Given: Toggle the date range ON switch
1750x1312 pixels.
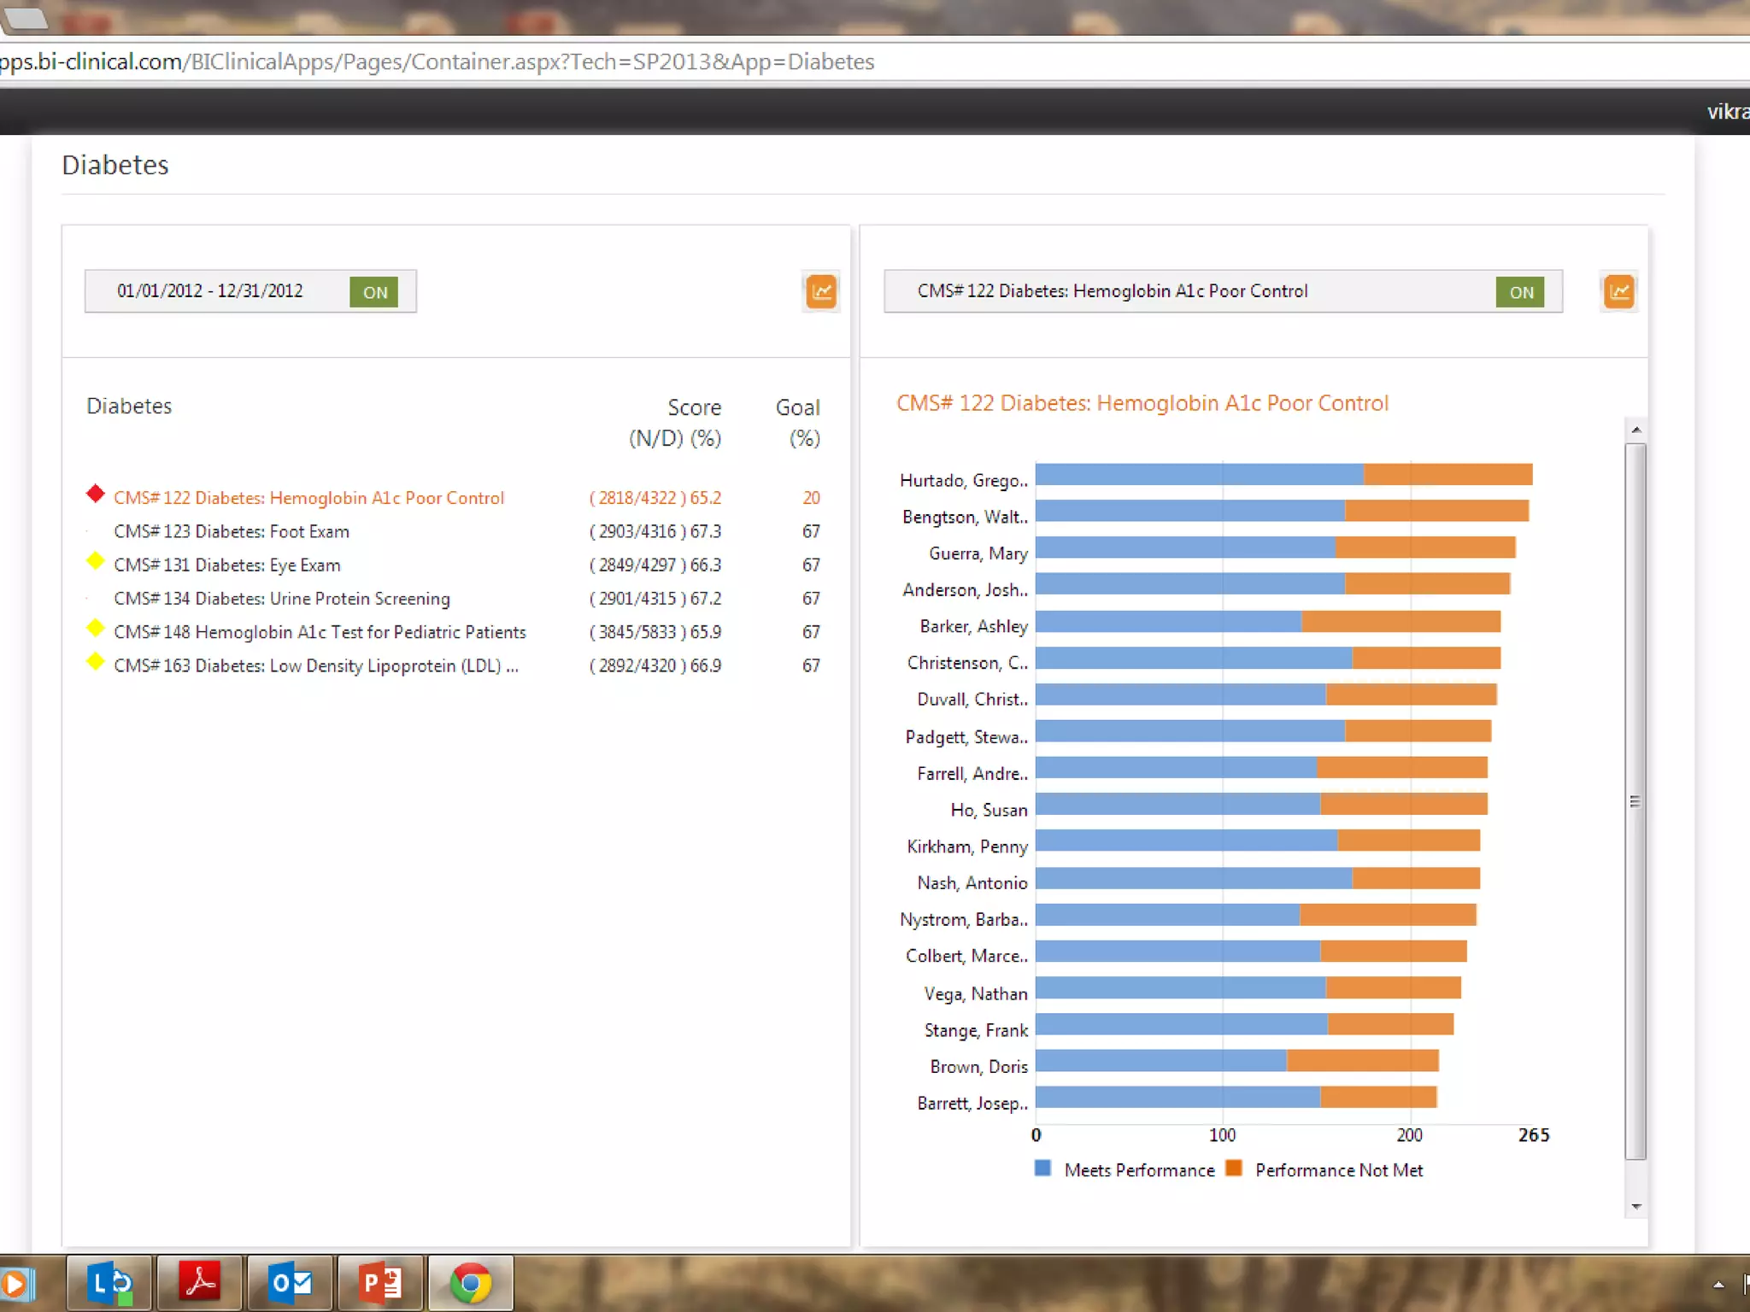Looking at the screenshot, I should pos(374,292).
